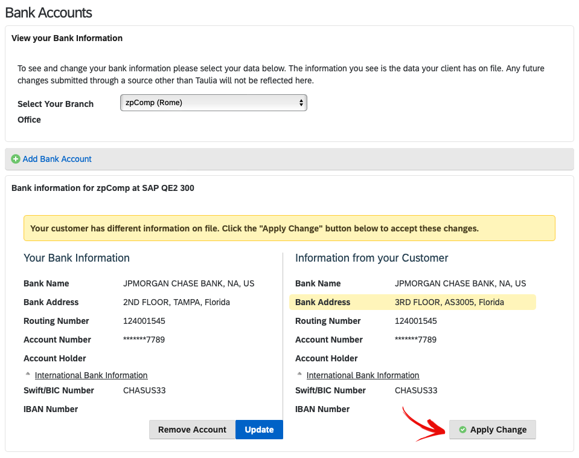579x458 pixels.
Task: Click the masked account number in customer info
Action: click(415, 340)
